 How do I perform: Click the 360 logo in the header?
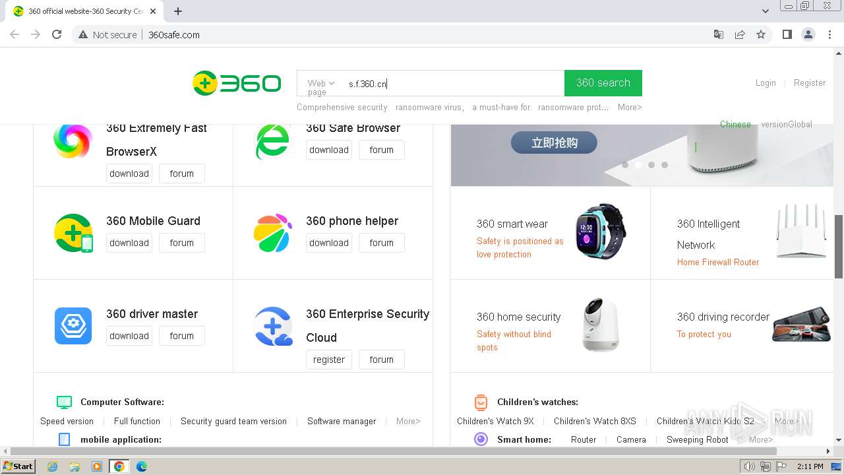(236, 83)
